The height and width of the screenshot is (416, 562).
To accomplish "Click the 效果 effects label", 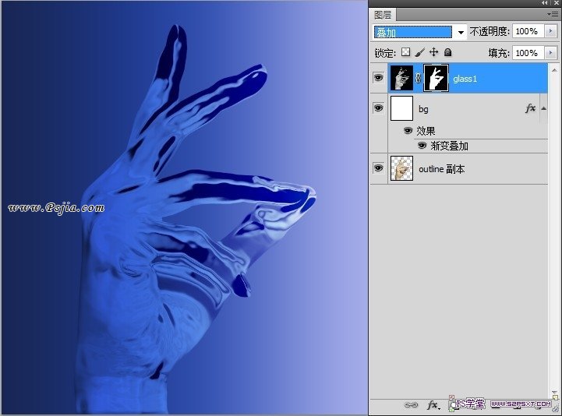I will click(x=426, y=131).
